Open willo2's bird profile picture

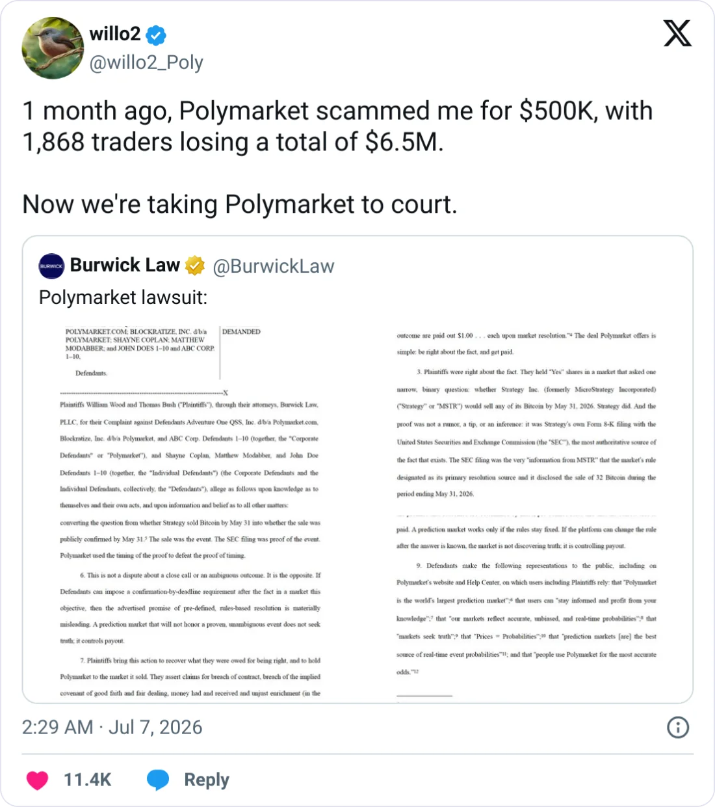pos(53,48)
